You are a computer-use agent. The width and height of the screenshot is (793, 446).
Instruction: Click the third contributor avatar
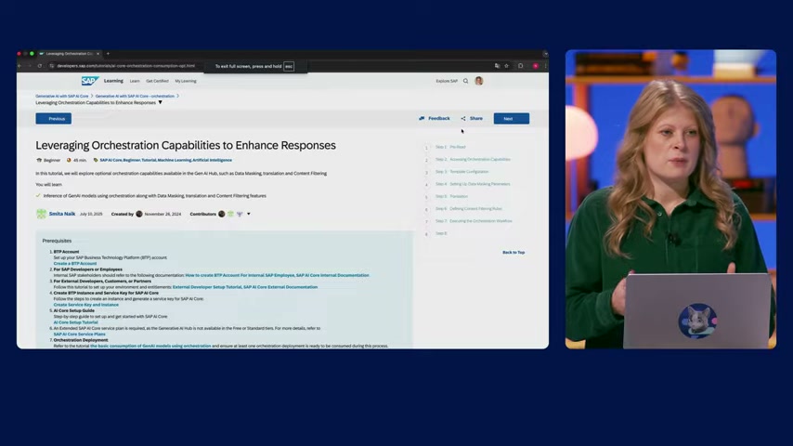[x=240, y=214]
